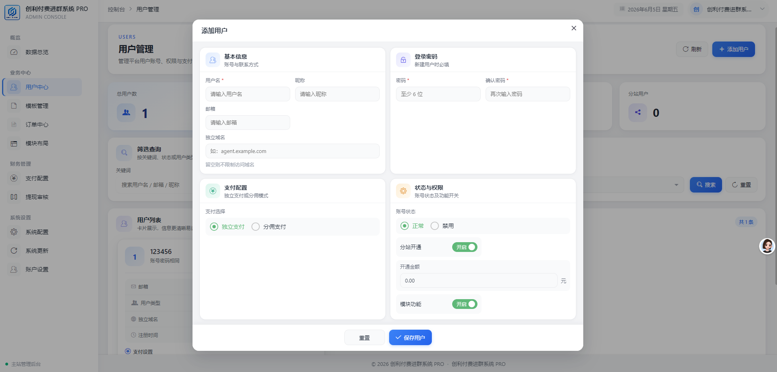The height and width of the screenshot is (372, 777).
Task: Click the blue 搜索 button
Action: 706,185
